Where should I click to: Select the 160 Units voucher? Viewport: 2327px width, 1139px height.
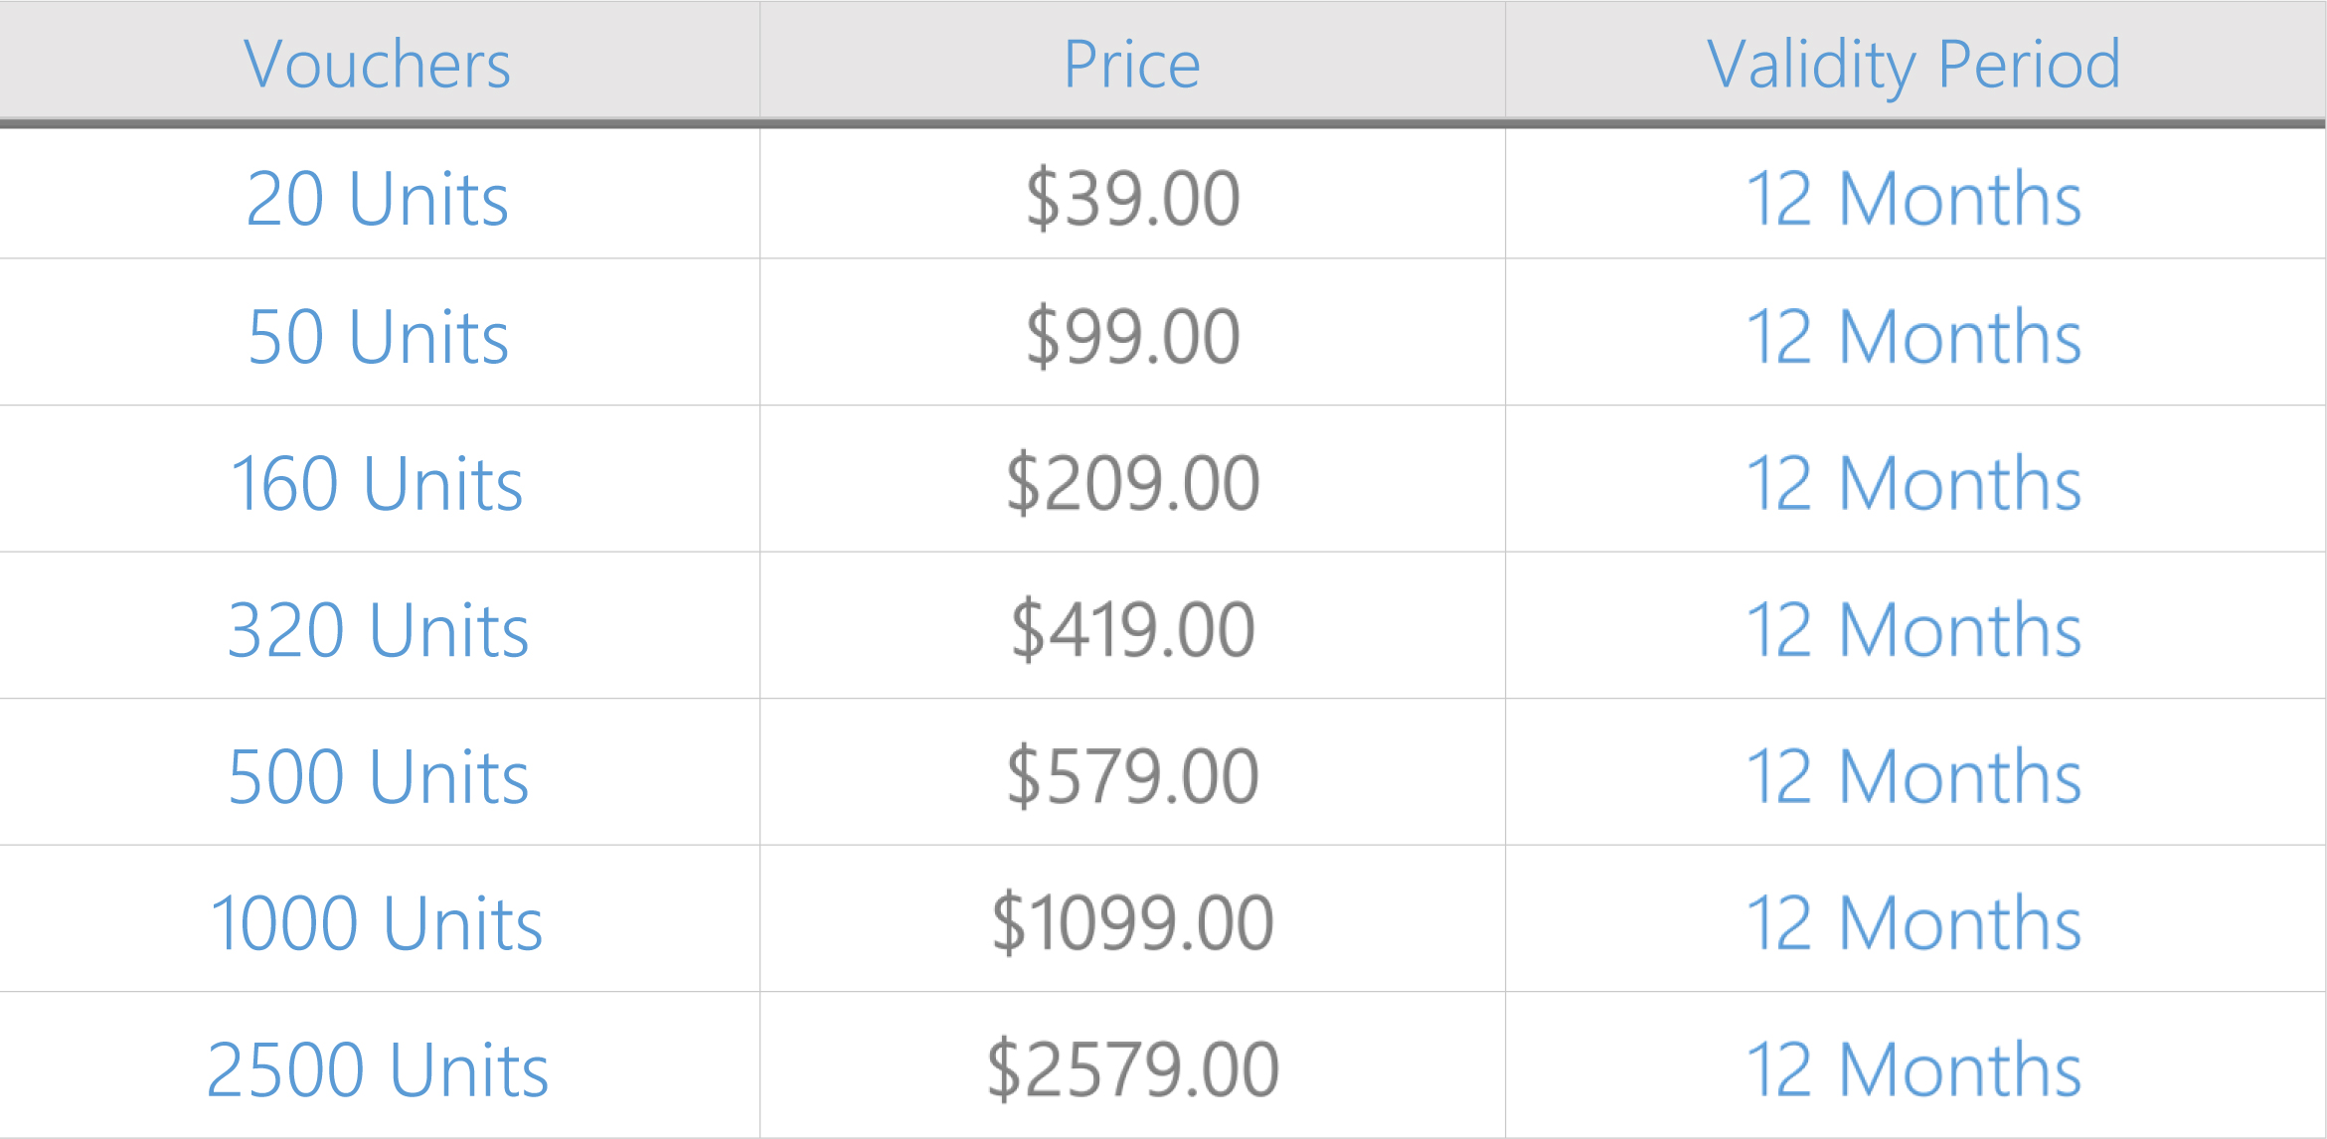(377, 483)
